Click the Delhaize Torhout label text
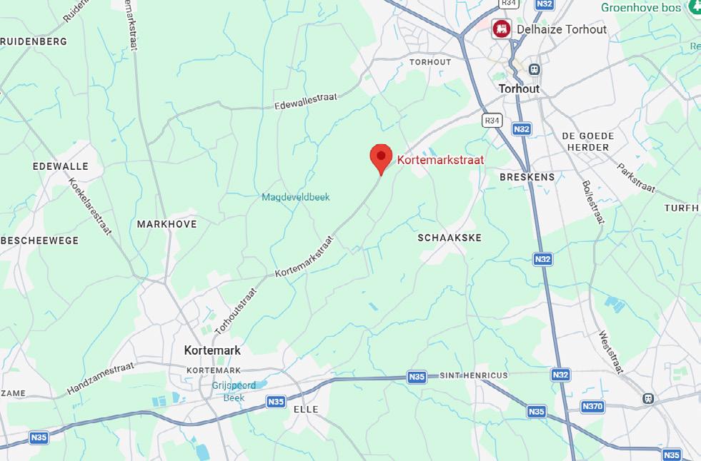This screenshot has height=461, width=701. point(562,29)
